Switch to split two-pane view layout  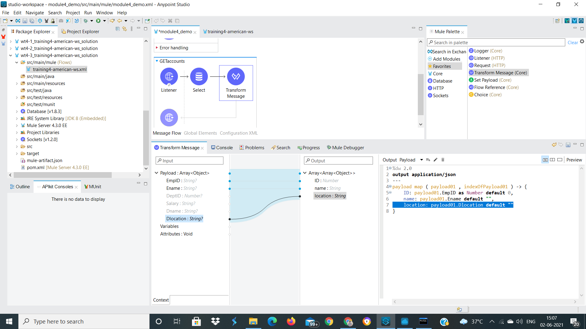[552, 160]
